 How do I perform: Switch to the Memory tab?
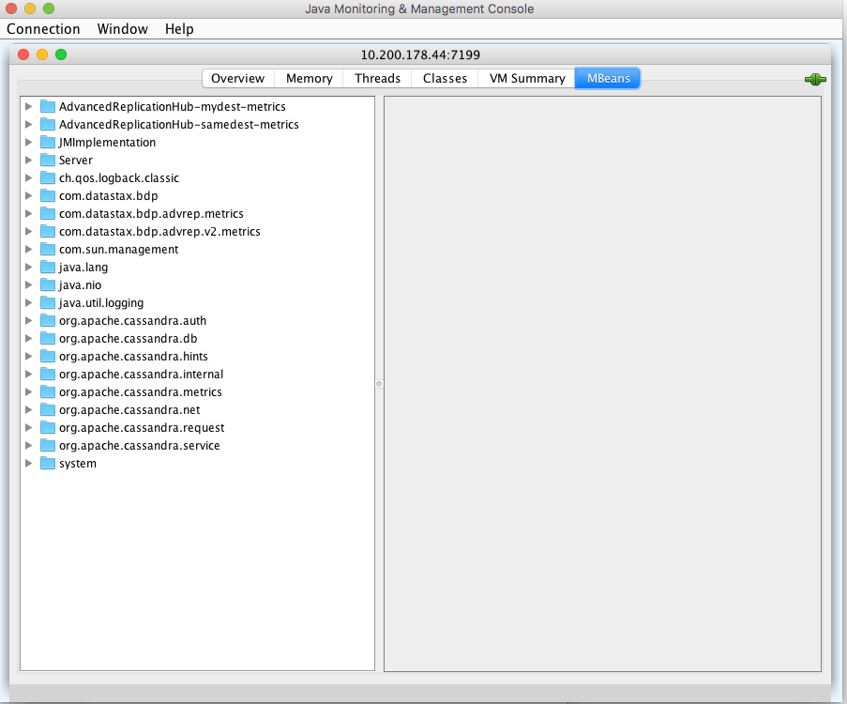pyautogui.click(x=308, y=78)
